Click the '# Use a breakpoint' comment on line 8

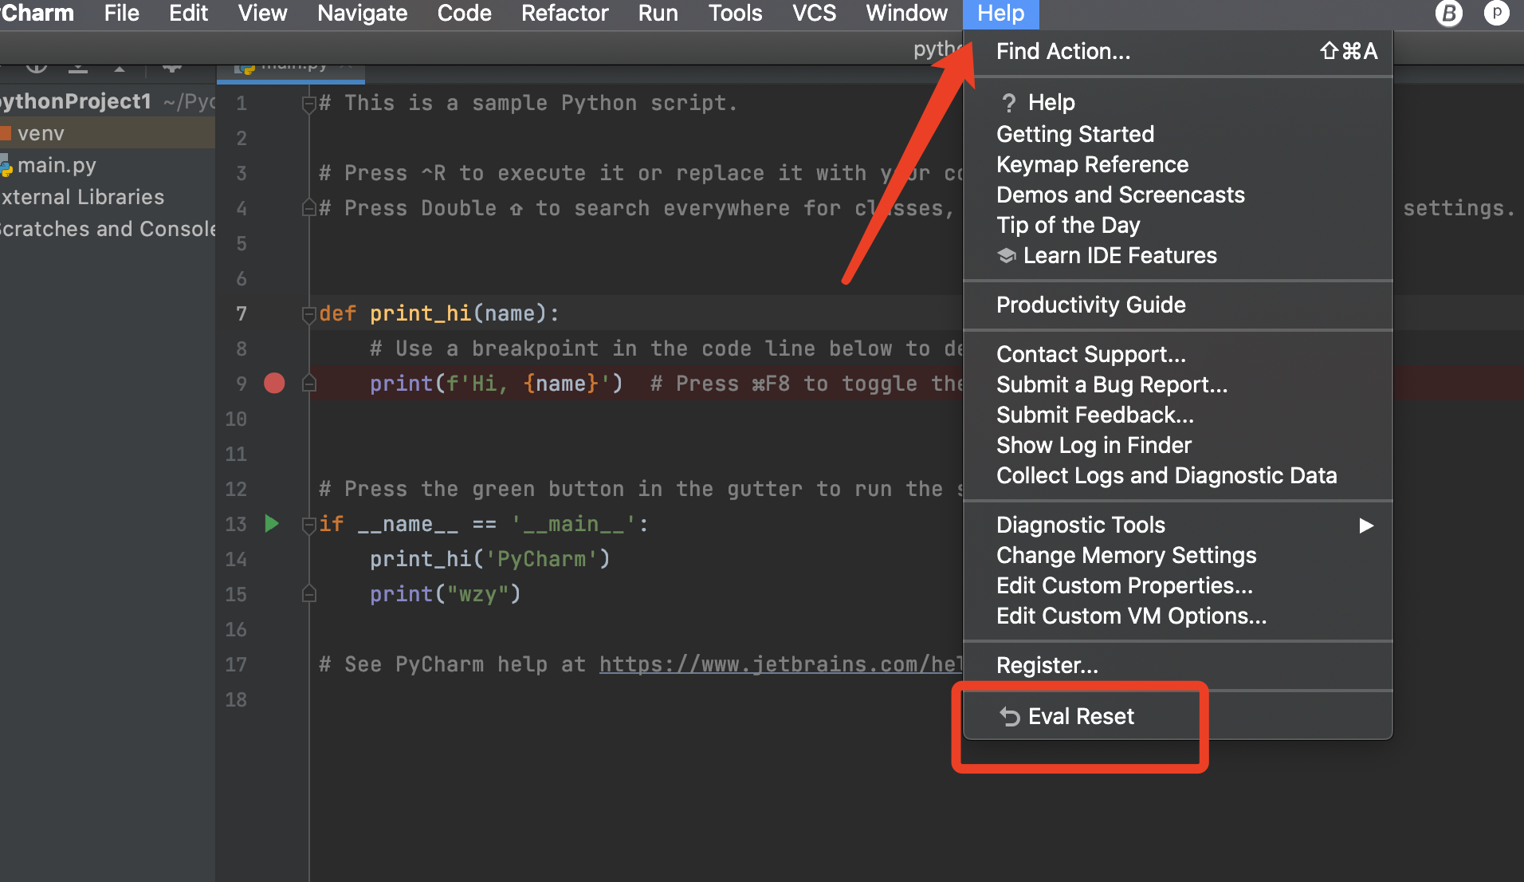pos(666,348)
